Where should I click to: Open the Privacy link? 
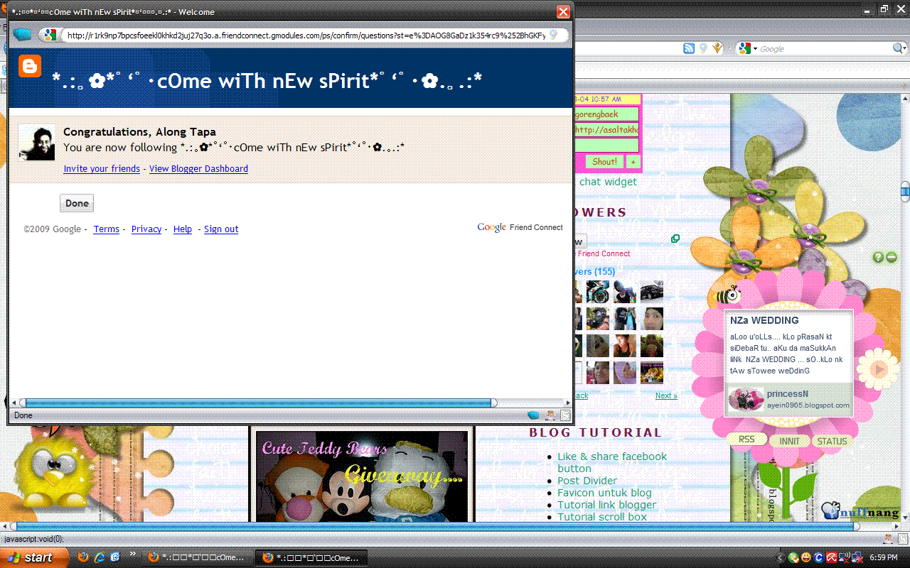click(x=146, y=229)
